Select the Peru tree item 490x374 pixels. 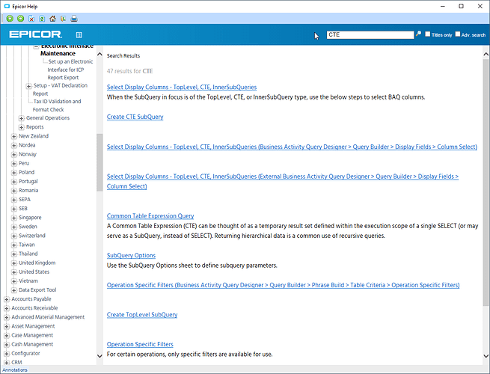[24, 163]
